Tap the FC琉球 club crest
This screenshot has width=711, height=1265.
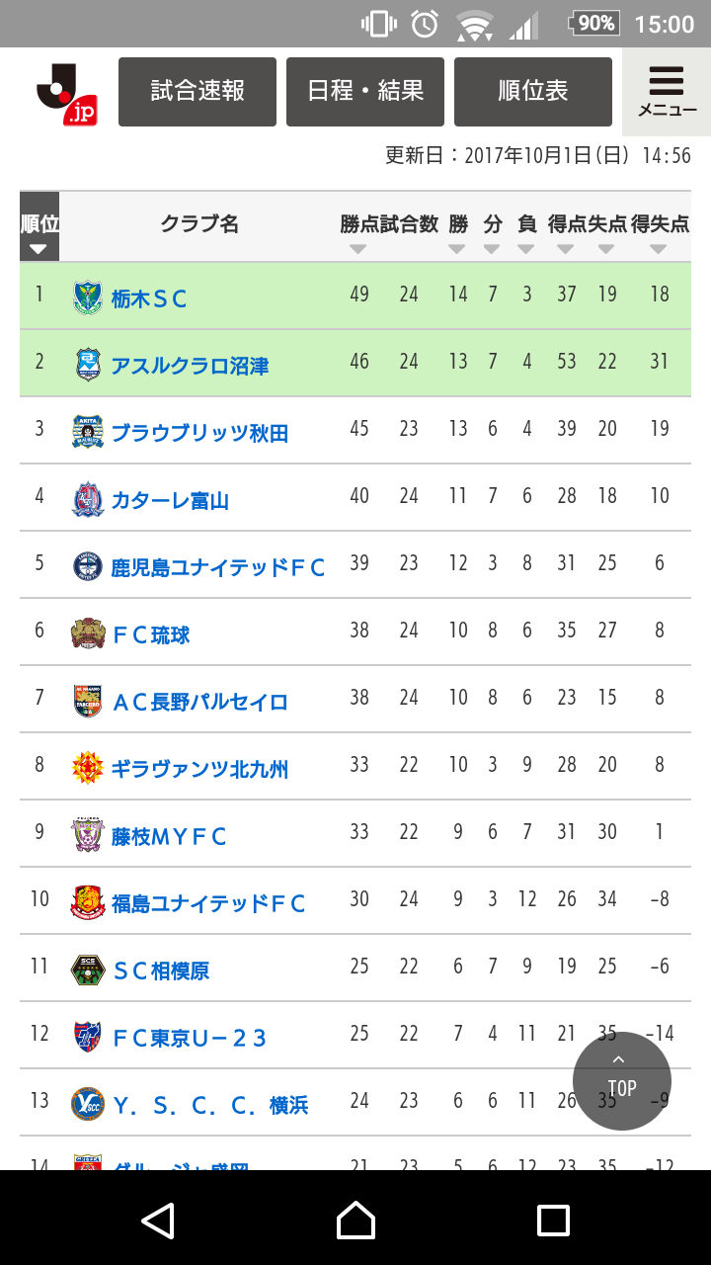click(87, 633)
